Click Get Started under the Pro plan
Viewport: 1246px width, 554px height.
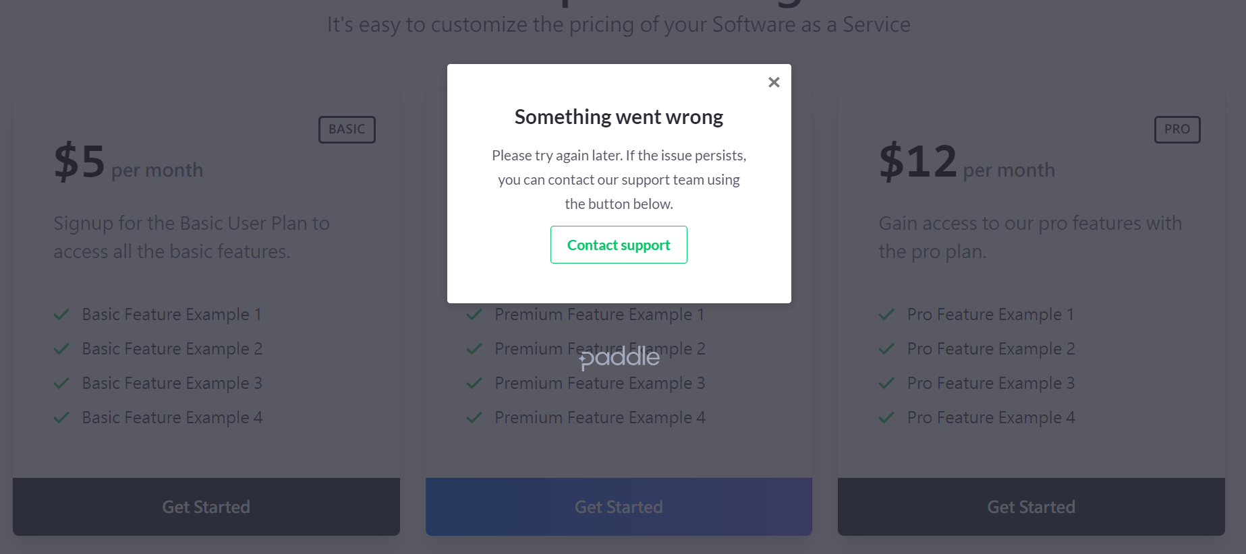1031,507
